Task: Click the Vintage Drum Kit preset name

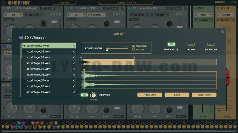Action: 126,3
